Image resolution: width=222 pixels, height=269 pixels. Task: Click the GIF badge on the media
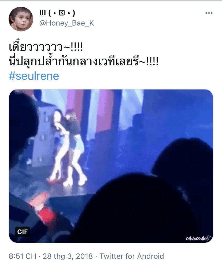(x=23, y=232)
